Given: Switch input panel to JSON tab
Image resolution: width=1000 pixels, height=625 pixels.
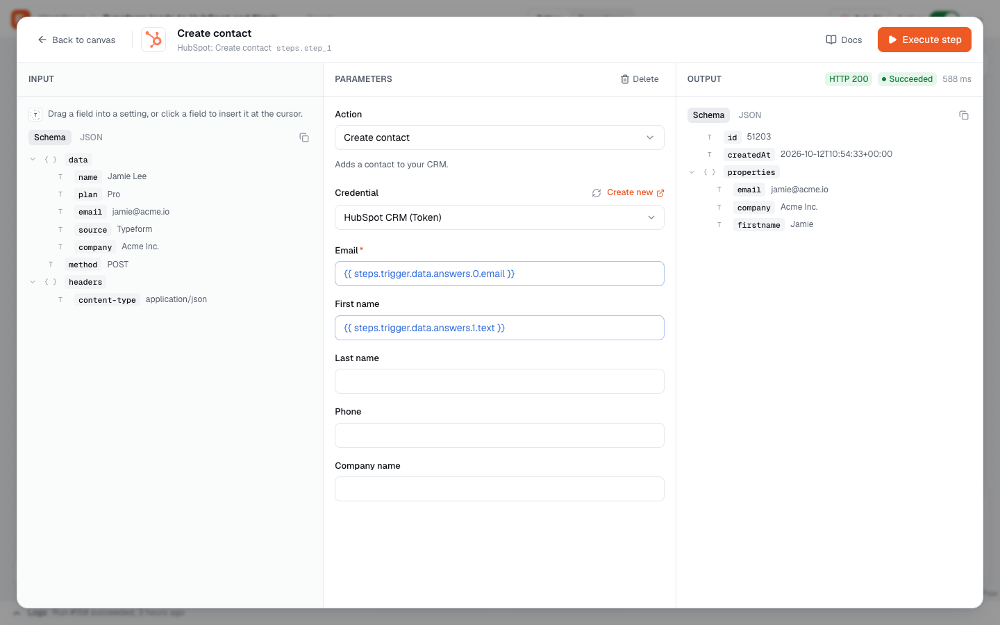Looking at the screenshot, I should click(x=91, y=137).
